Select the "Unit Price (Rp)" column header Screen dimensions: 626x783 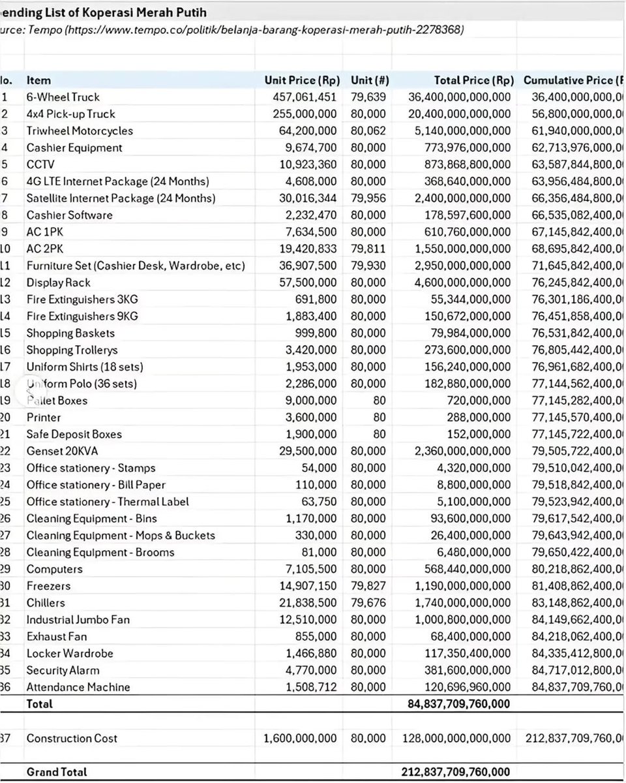click(302, 80)
